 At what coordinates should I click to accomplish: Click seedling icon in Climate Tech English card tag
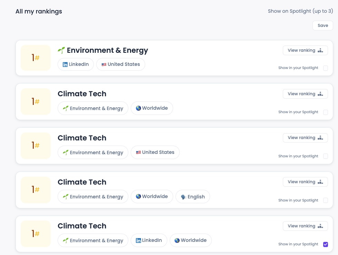coord(66,197)
